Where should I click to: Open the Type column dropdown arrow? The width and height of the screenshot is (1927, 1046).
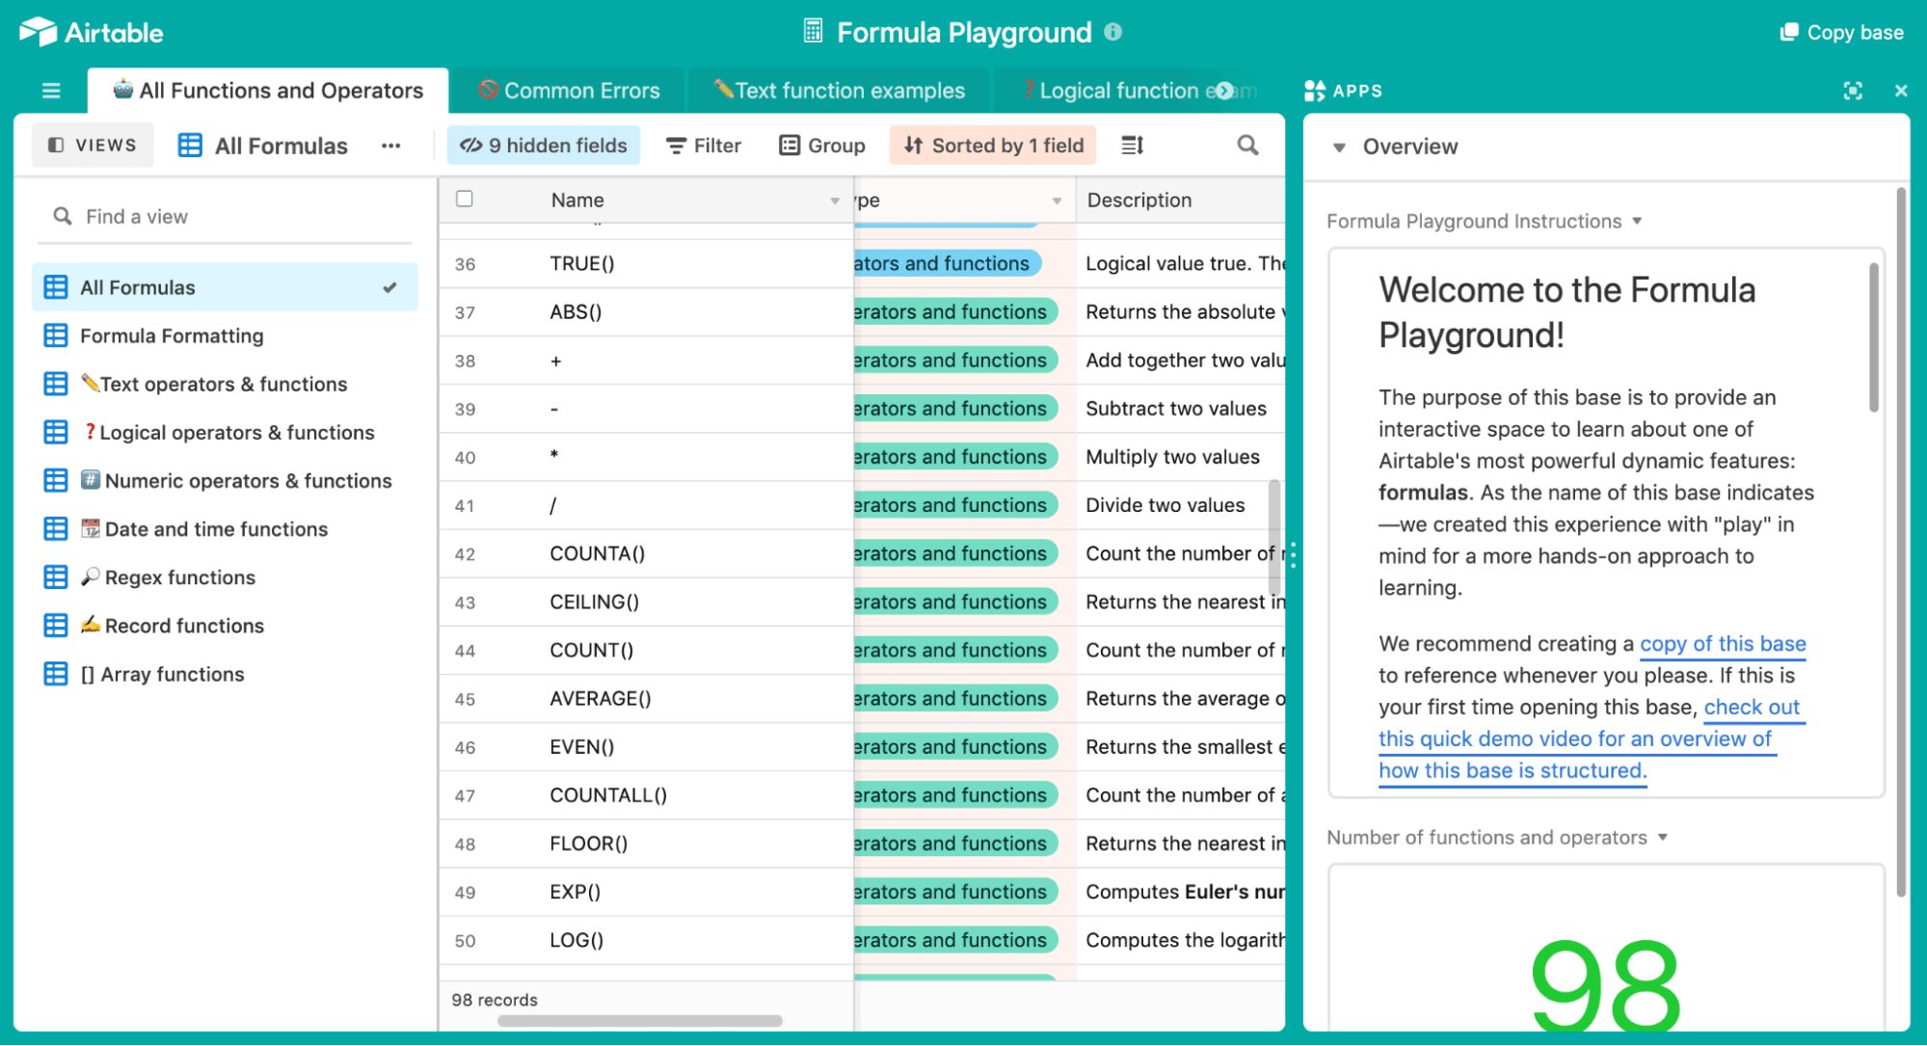(1057, 201)
